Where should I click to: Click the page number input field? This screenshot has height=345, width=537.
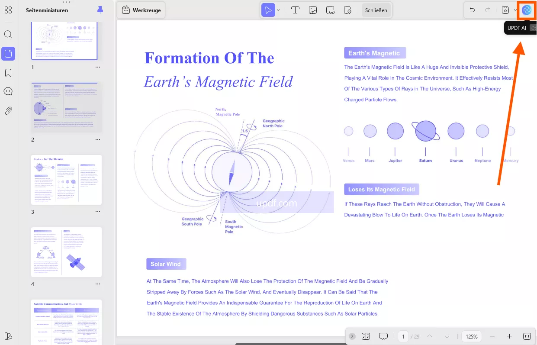403,336
